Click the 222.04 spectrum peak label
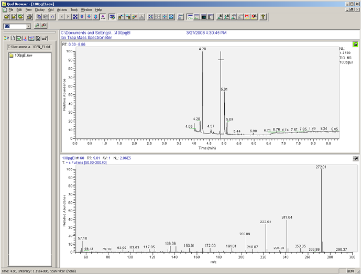The width and height of the screenshot is (361, 274). coord(266,222)
